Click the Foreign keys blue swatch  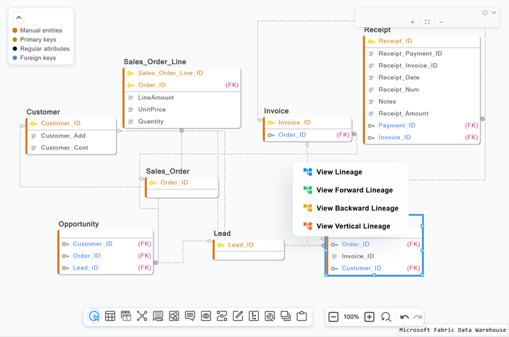tap(15, 58)
